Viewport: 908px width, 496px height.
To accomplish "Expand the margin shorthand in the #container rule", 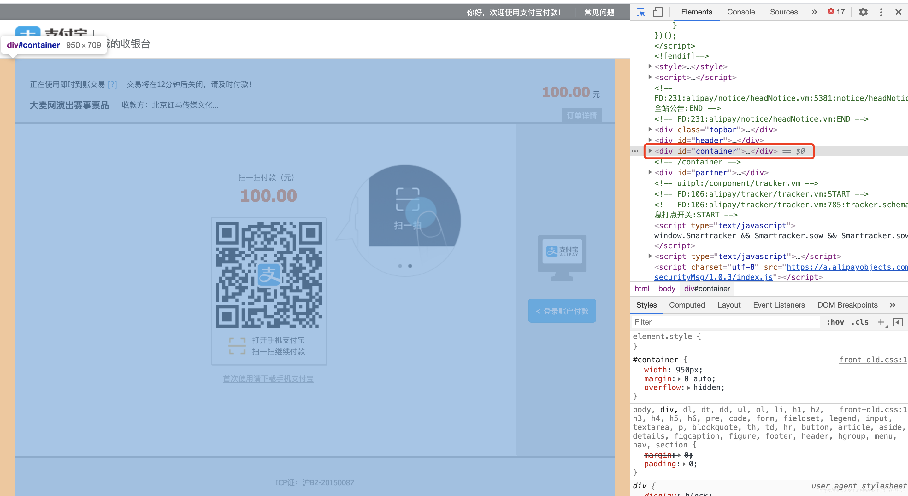I will tap(679, 379).
